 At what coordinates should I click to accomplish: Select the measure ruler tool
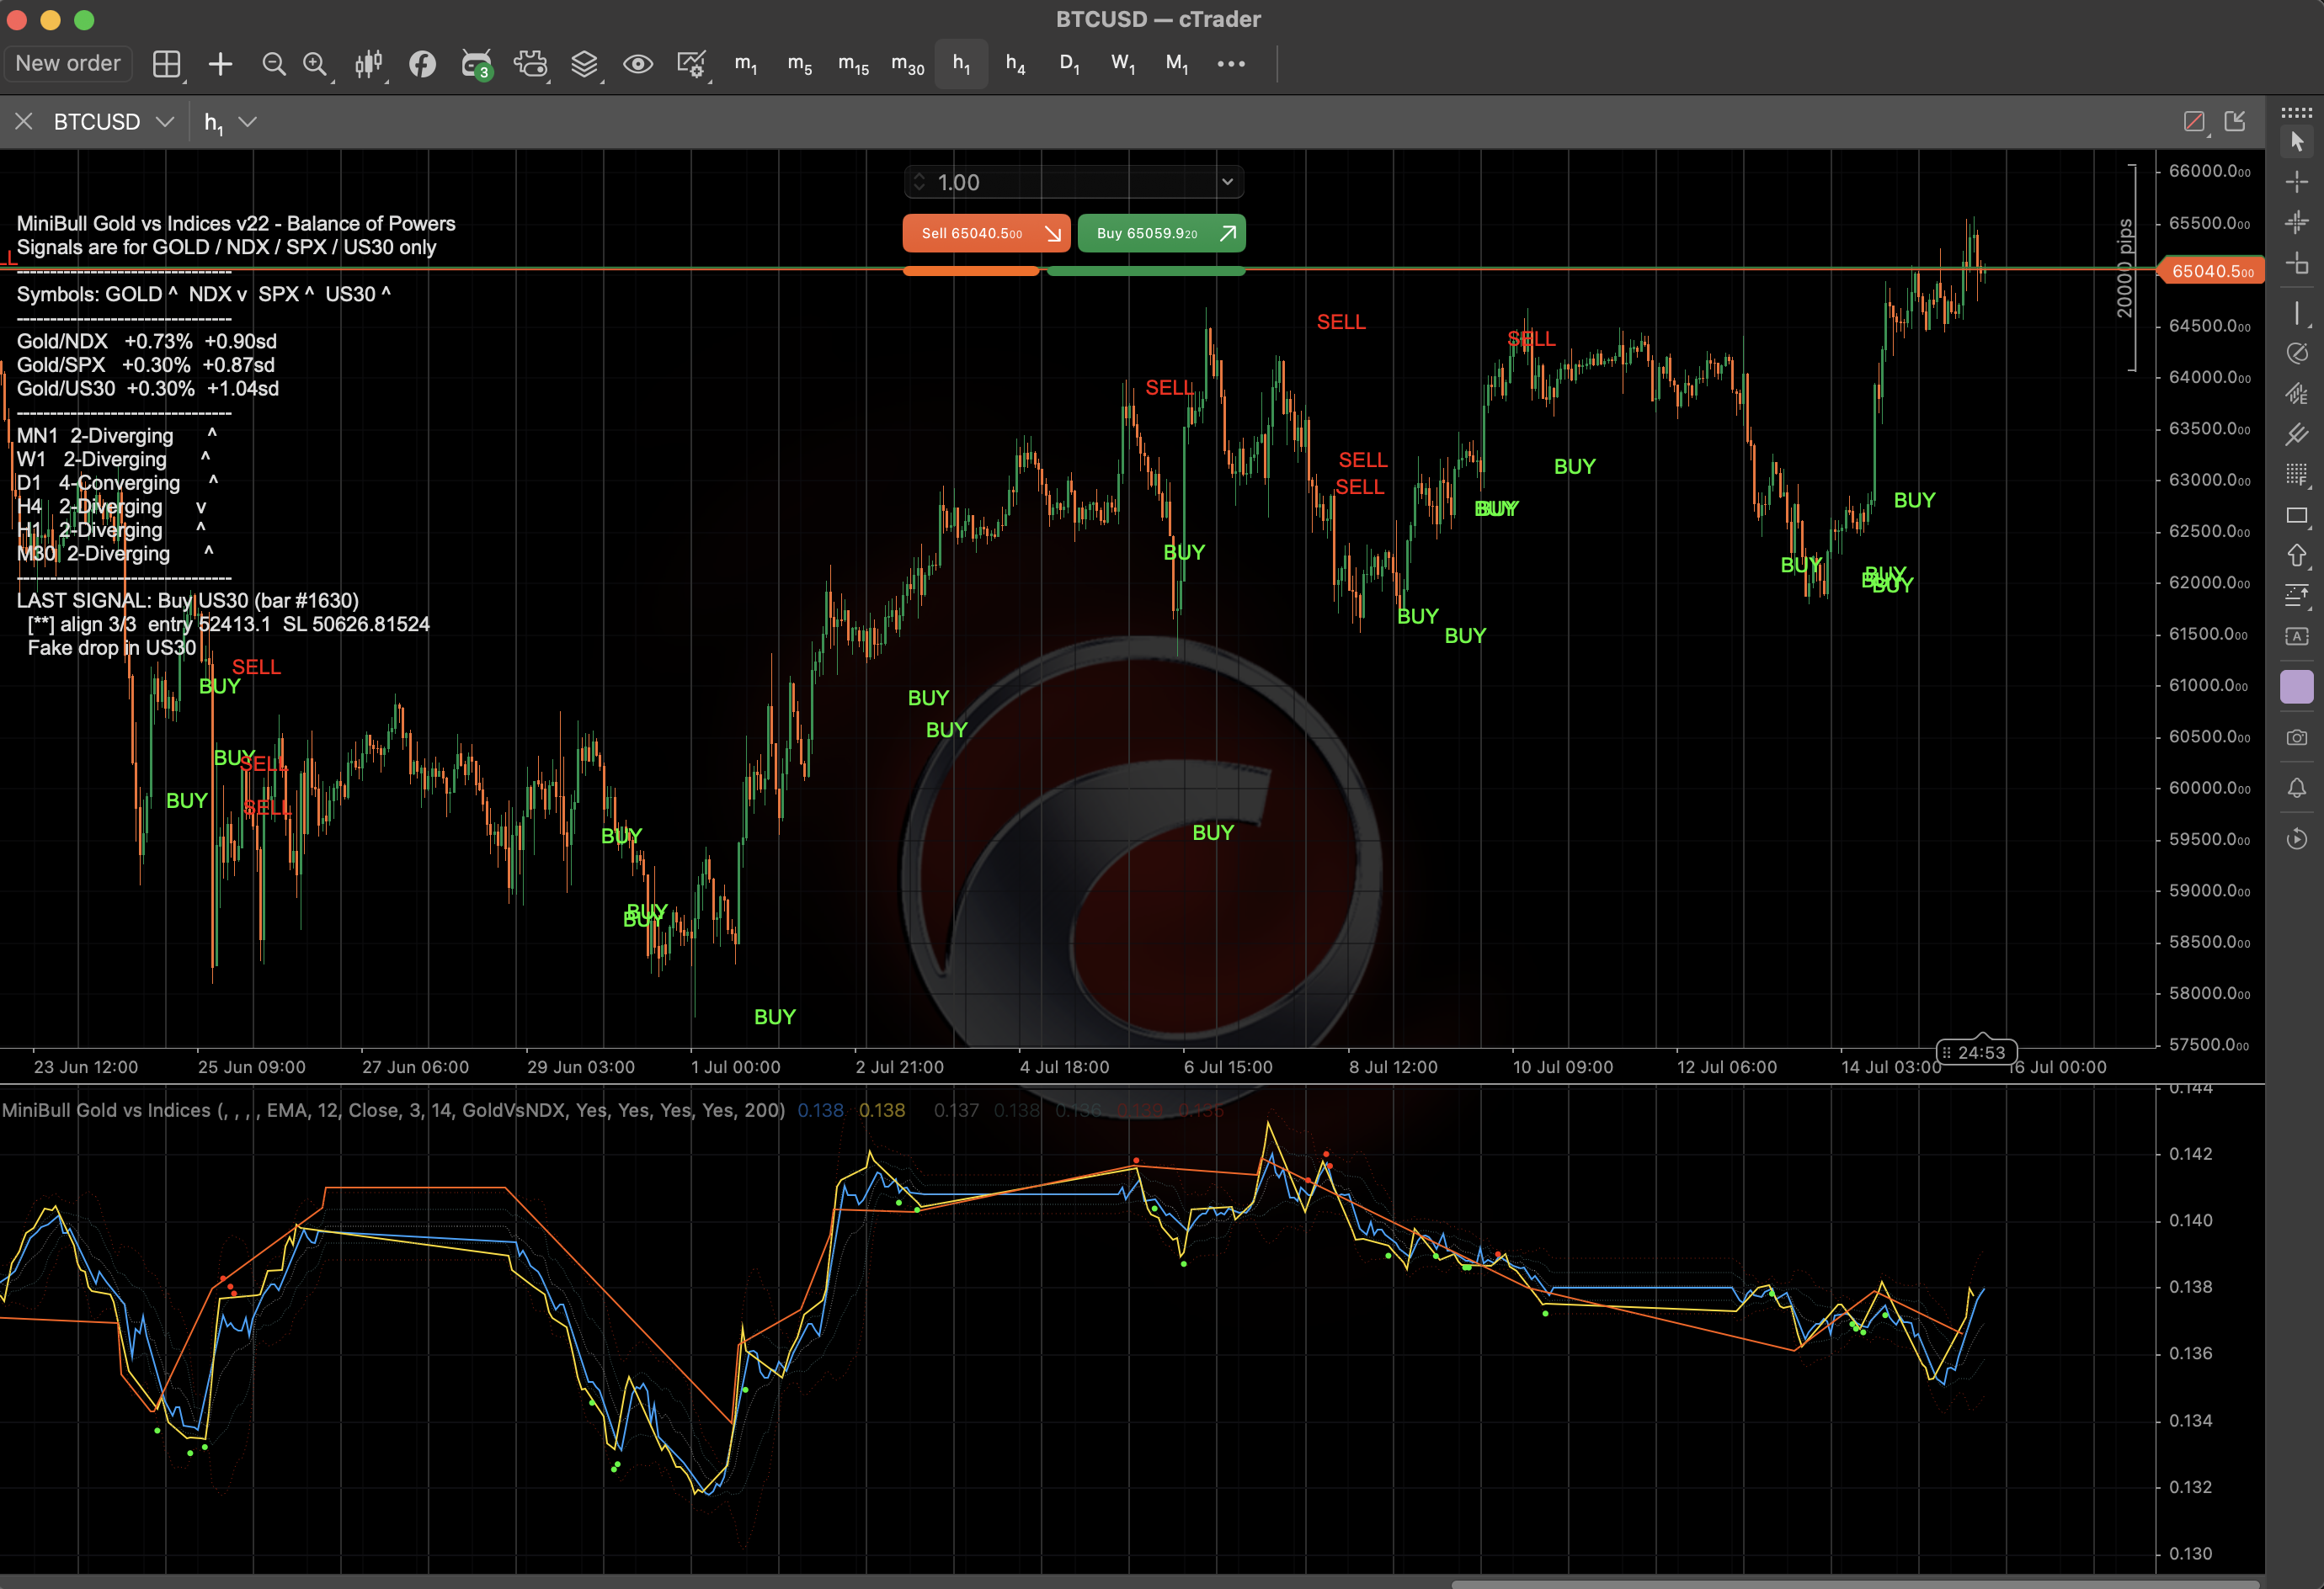[2297, 263]
